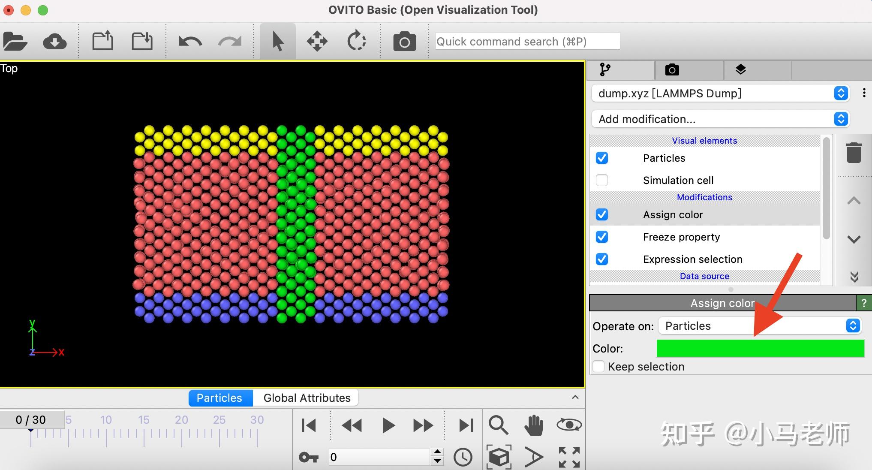Viewport: 872px width, 470px height.
Task: Click the load remote file cloud icon
Action: (54, 42)
